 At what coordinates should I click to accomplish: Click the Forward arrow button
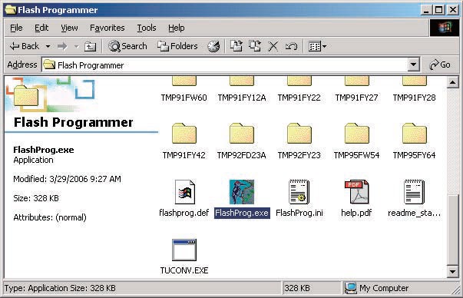[62, 46]
